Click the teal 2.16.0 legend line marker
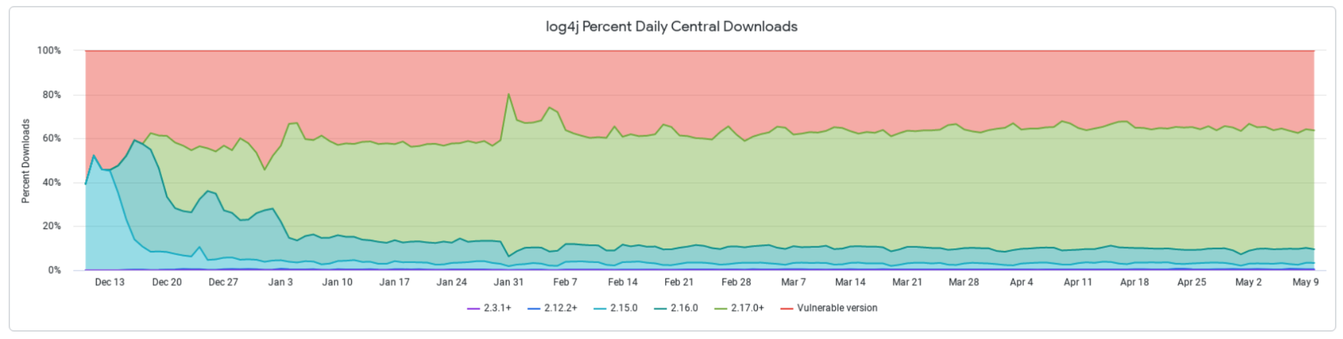Viewport: 1343px width, 339px height. click(x=660, y=308)
